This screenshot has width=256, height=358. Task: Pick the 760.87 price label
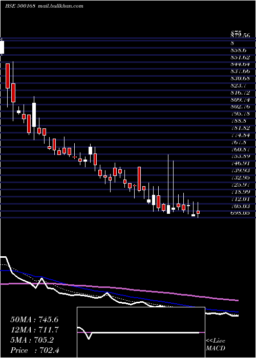pyautogui.click(x=240, y=149)
